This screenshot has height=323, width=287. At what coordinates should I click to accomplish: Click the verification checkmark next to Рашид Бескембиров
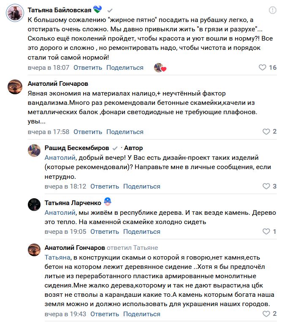[115, 148]
